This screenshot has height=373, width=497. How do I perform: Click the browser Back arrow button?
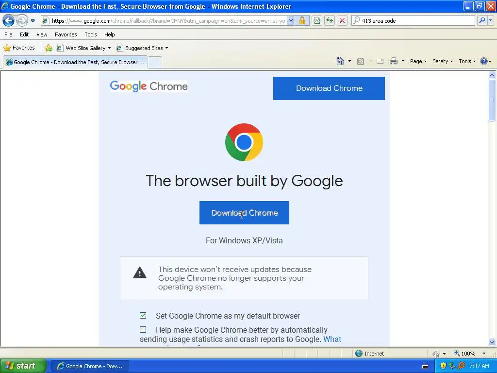(8, 21)
